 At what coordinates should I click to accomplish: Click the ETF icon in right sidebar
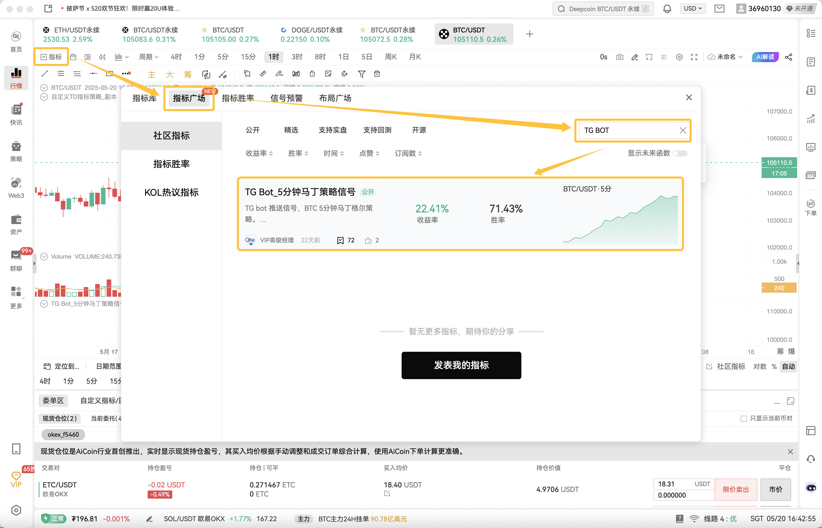811,175
